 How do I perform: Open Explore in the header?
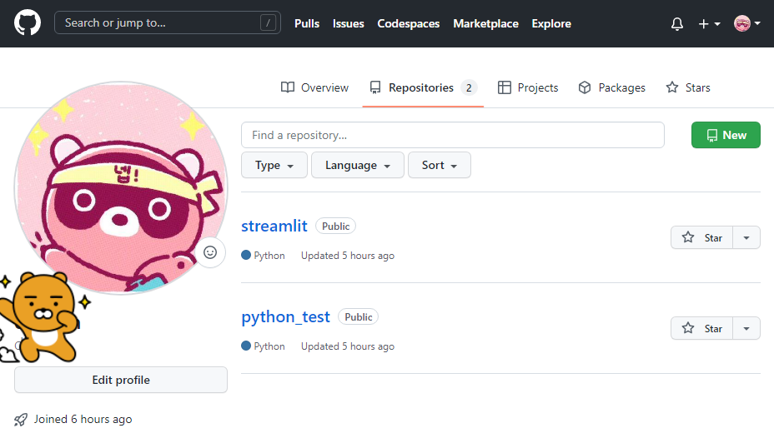[551, 23]
